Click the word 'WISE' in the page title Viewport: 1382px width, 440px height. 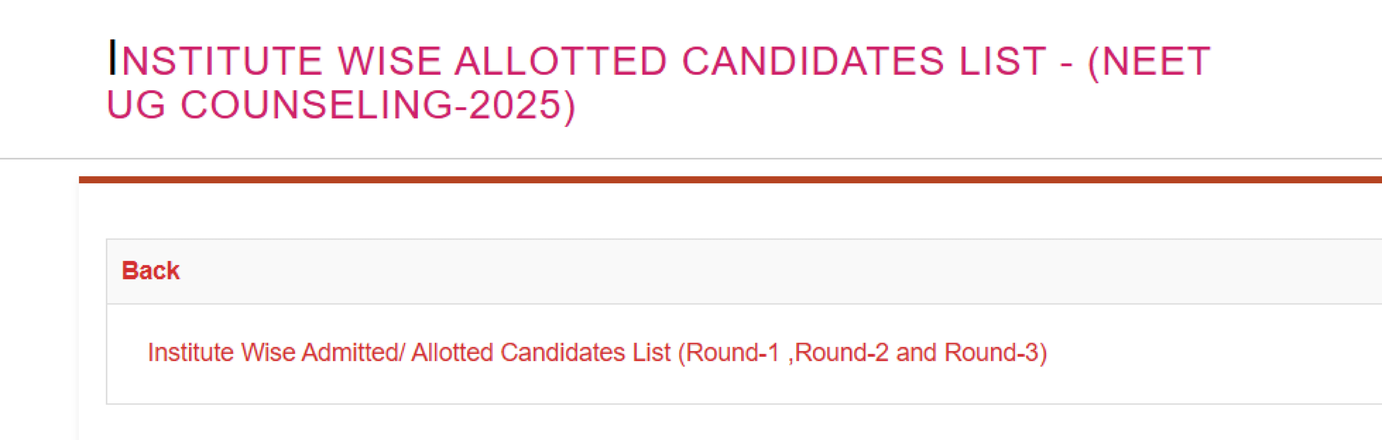(389, 61)
